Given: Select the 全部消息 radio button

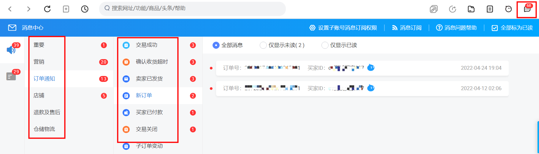Looking at the screenshot, I should 216,45.
